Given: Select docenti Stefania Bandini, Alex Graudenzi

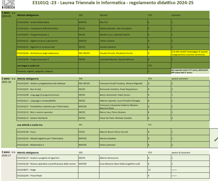Looking at the screenshot, I should pyautogui.click(x=123, y=28).
